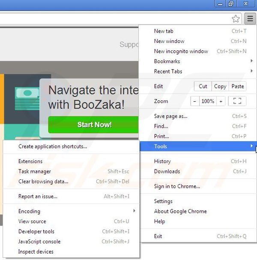Click the highlighted Tools menu item

(x=198, y=146)
